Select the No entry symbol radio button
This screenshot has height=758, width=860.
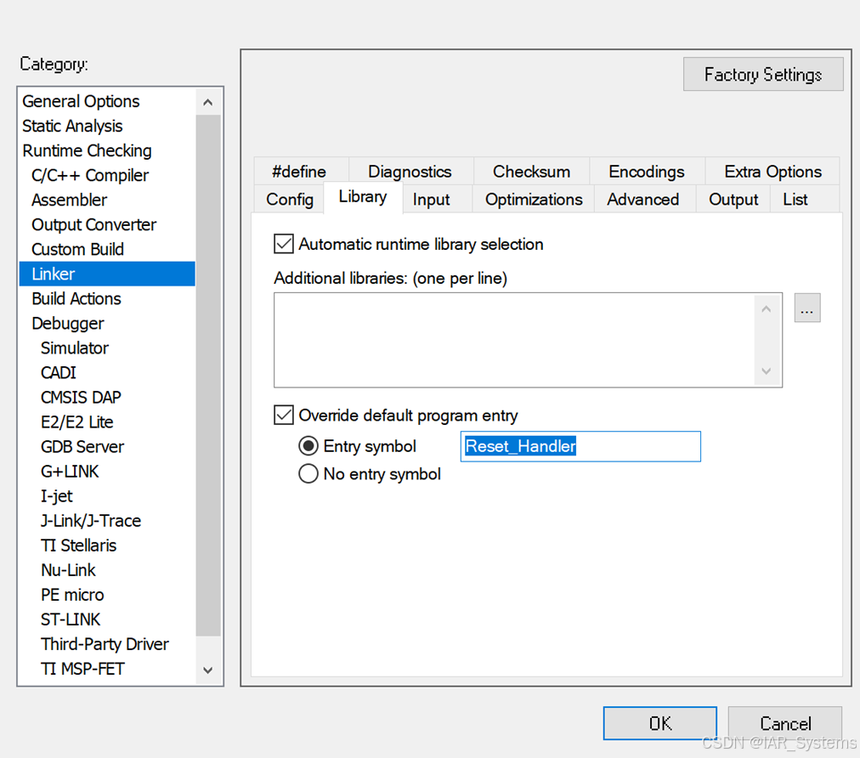(x=308, y=474)
